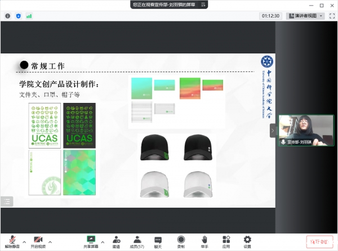Open the 邀请 invite icon

[x=116, y=240]
